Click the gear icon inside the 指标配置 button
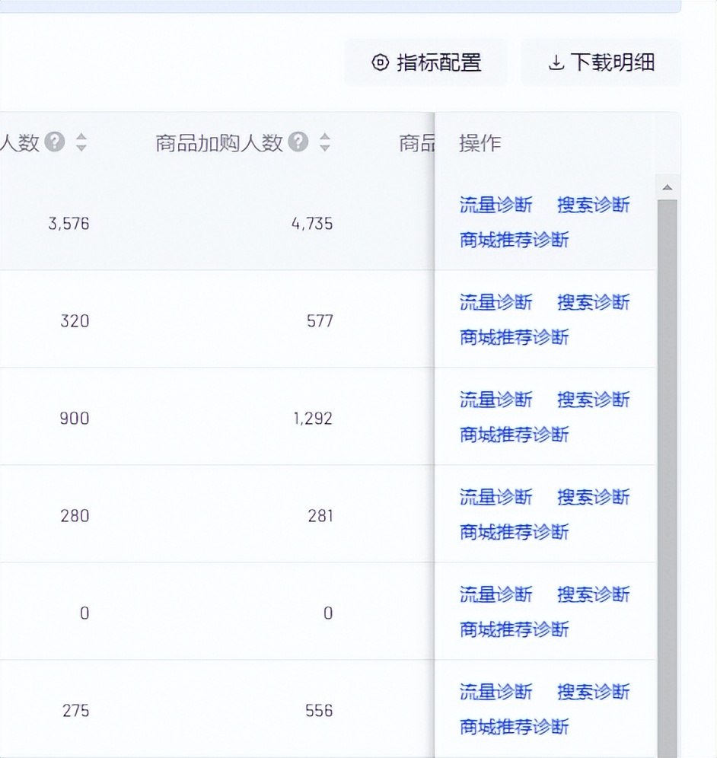The height and width of the screenshot is (758, 717). coord(380,63)
